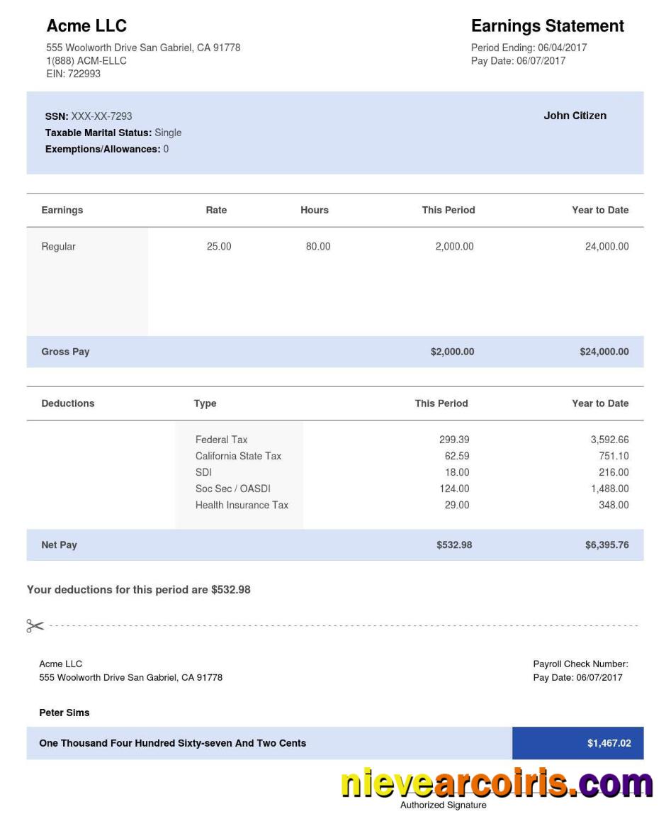This screenshot has width=671, height=826.
Task: Click the California State Tax entry
Action: click(x=238, y=456)
